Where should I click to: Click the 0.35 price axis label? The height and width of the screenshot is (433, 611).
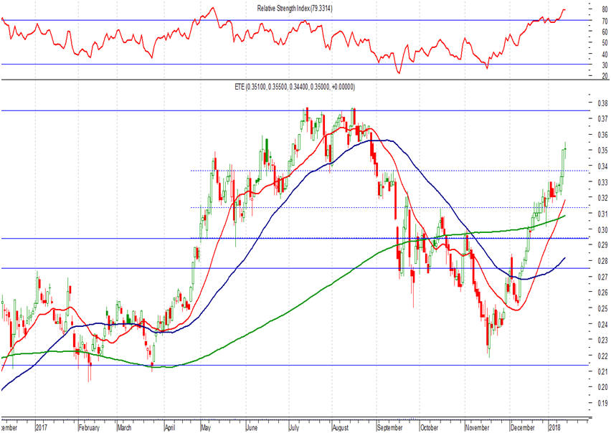click(x=603, y=151)
